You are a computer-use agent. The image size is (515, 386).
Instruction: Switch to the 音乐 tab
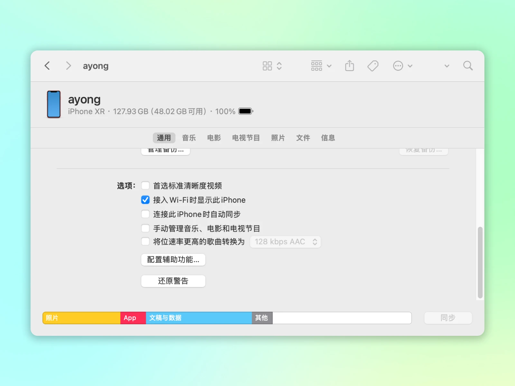click(189, 138)
